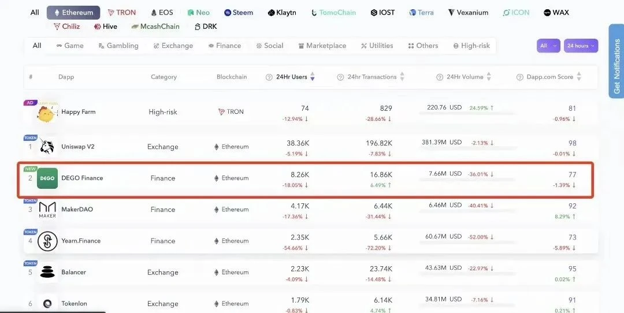Open the 24 hours time range dropdown
The width and height of the screenshot is (624, 313).
(581, 46)
